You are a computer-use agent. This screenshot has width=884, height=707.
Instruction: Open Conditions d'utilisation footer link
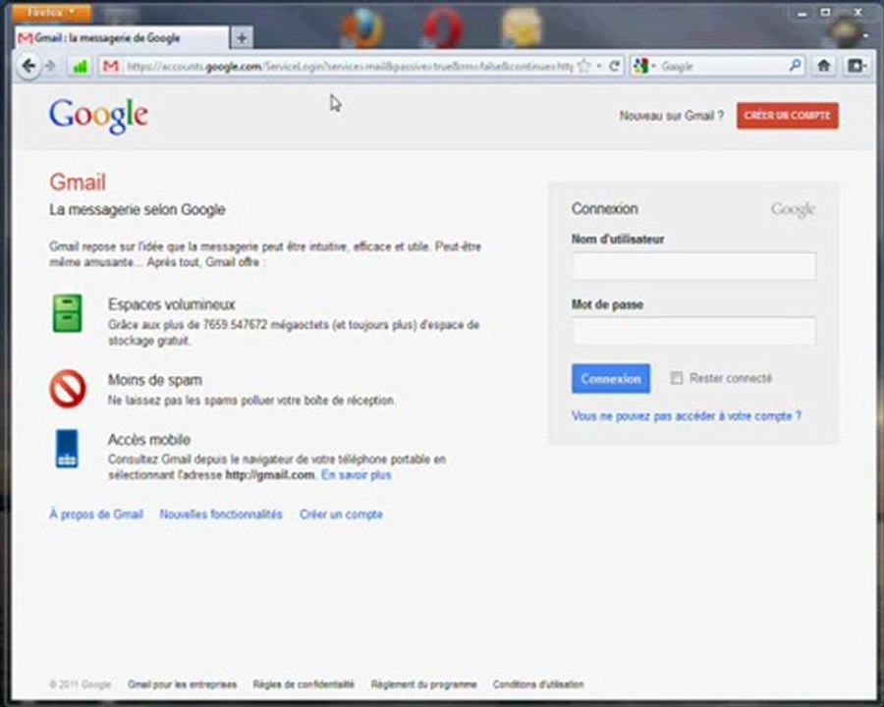pyautogui.click(x=538, y=684)
